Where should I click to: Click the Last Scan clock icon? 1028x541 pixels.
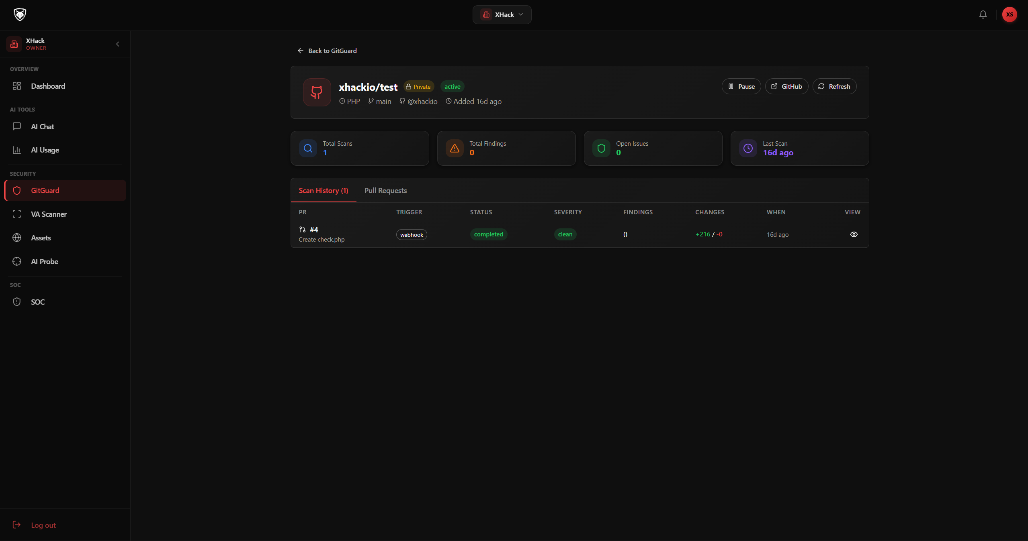coord(748,148)
